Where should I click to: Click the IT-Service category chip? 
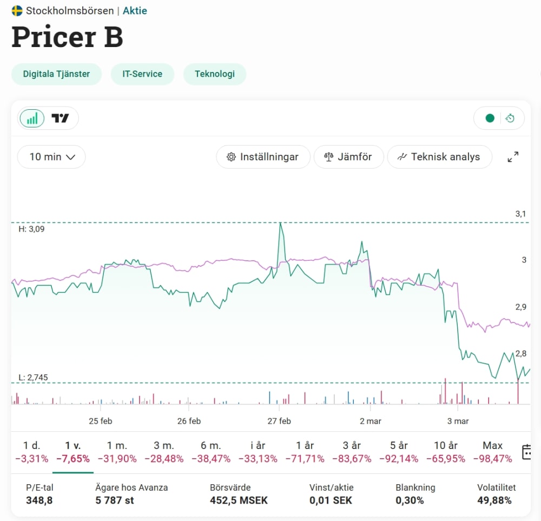142,74
